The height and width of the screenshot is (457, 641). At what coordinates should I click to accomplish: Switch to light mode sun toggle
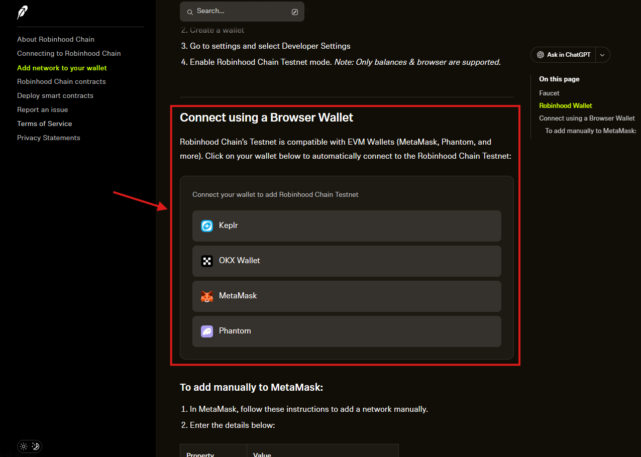coord(24,446)
